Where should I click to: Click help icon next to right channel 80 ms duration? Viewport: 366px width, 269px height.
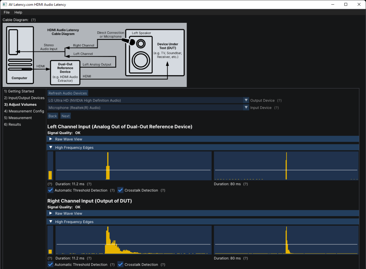(x=246, y=258)
